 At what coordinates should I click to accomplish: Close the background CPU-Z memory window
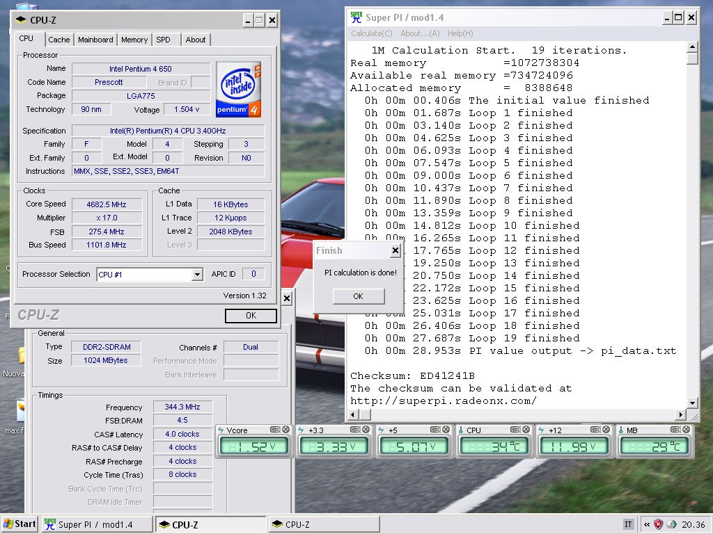pos(287,298)
